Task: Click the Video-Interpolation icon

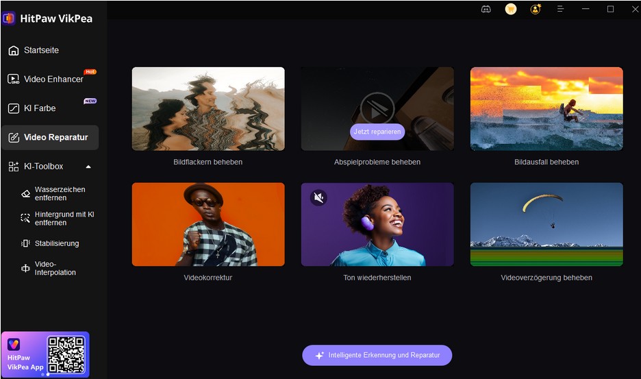Action: (25, 268)
